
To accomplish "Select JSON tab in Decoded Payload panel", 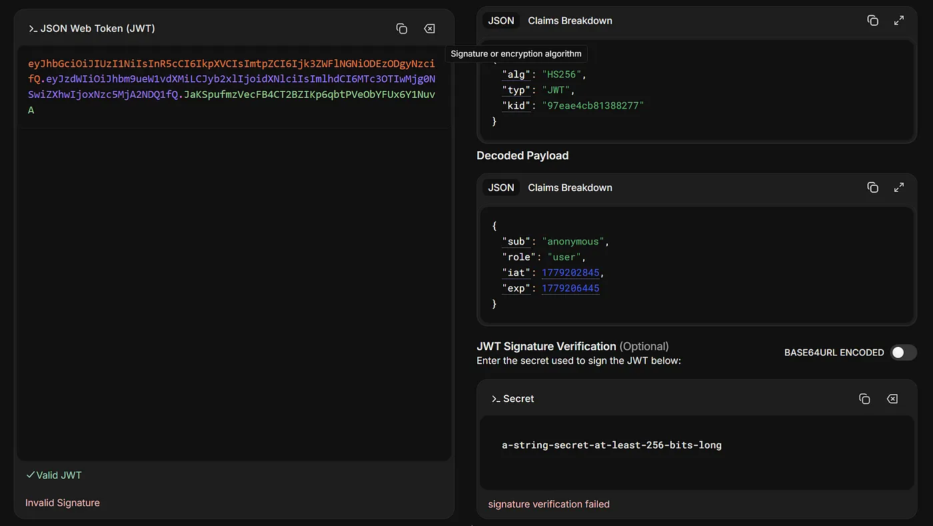I will (501, 188).
